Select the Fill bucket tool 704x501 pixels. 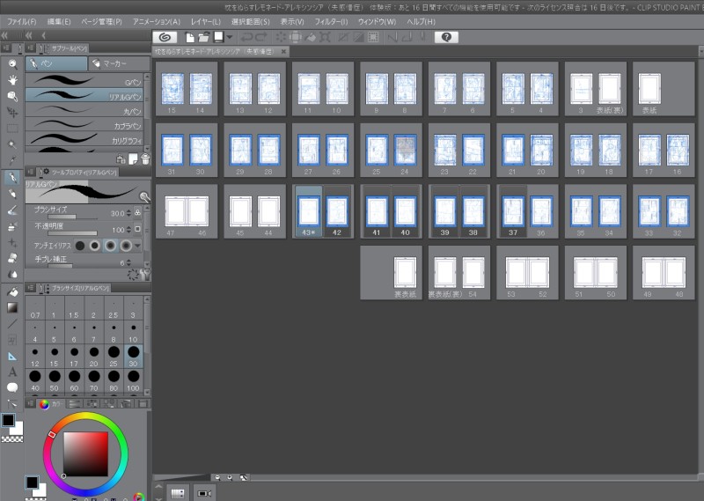pos(12,292)
